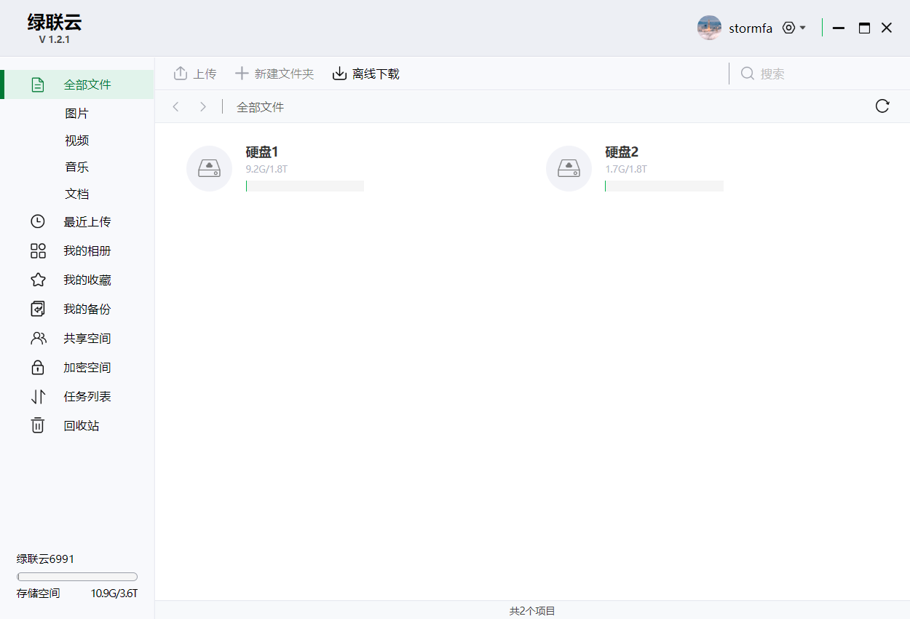Click the 回收站 trash can icon
Image resolution: width=910 pixels, height=619 pixels.
[x=38, y=425]
